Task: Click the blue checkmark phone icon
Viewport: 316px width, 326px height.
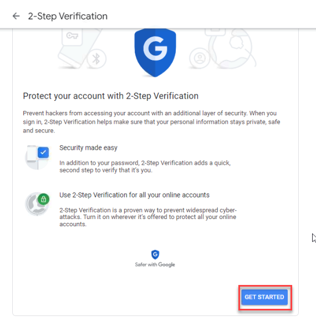Action: [x=38, y=157]
